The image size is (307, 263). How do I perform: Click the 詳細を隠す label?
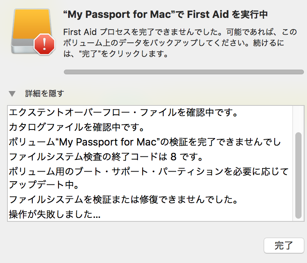pos(44,93)
